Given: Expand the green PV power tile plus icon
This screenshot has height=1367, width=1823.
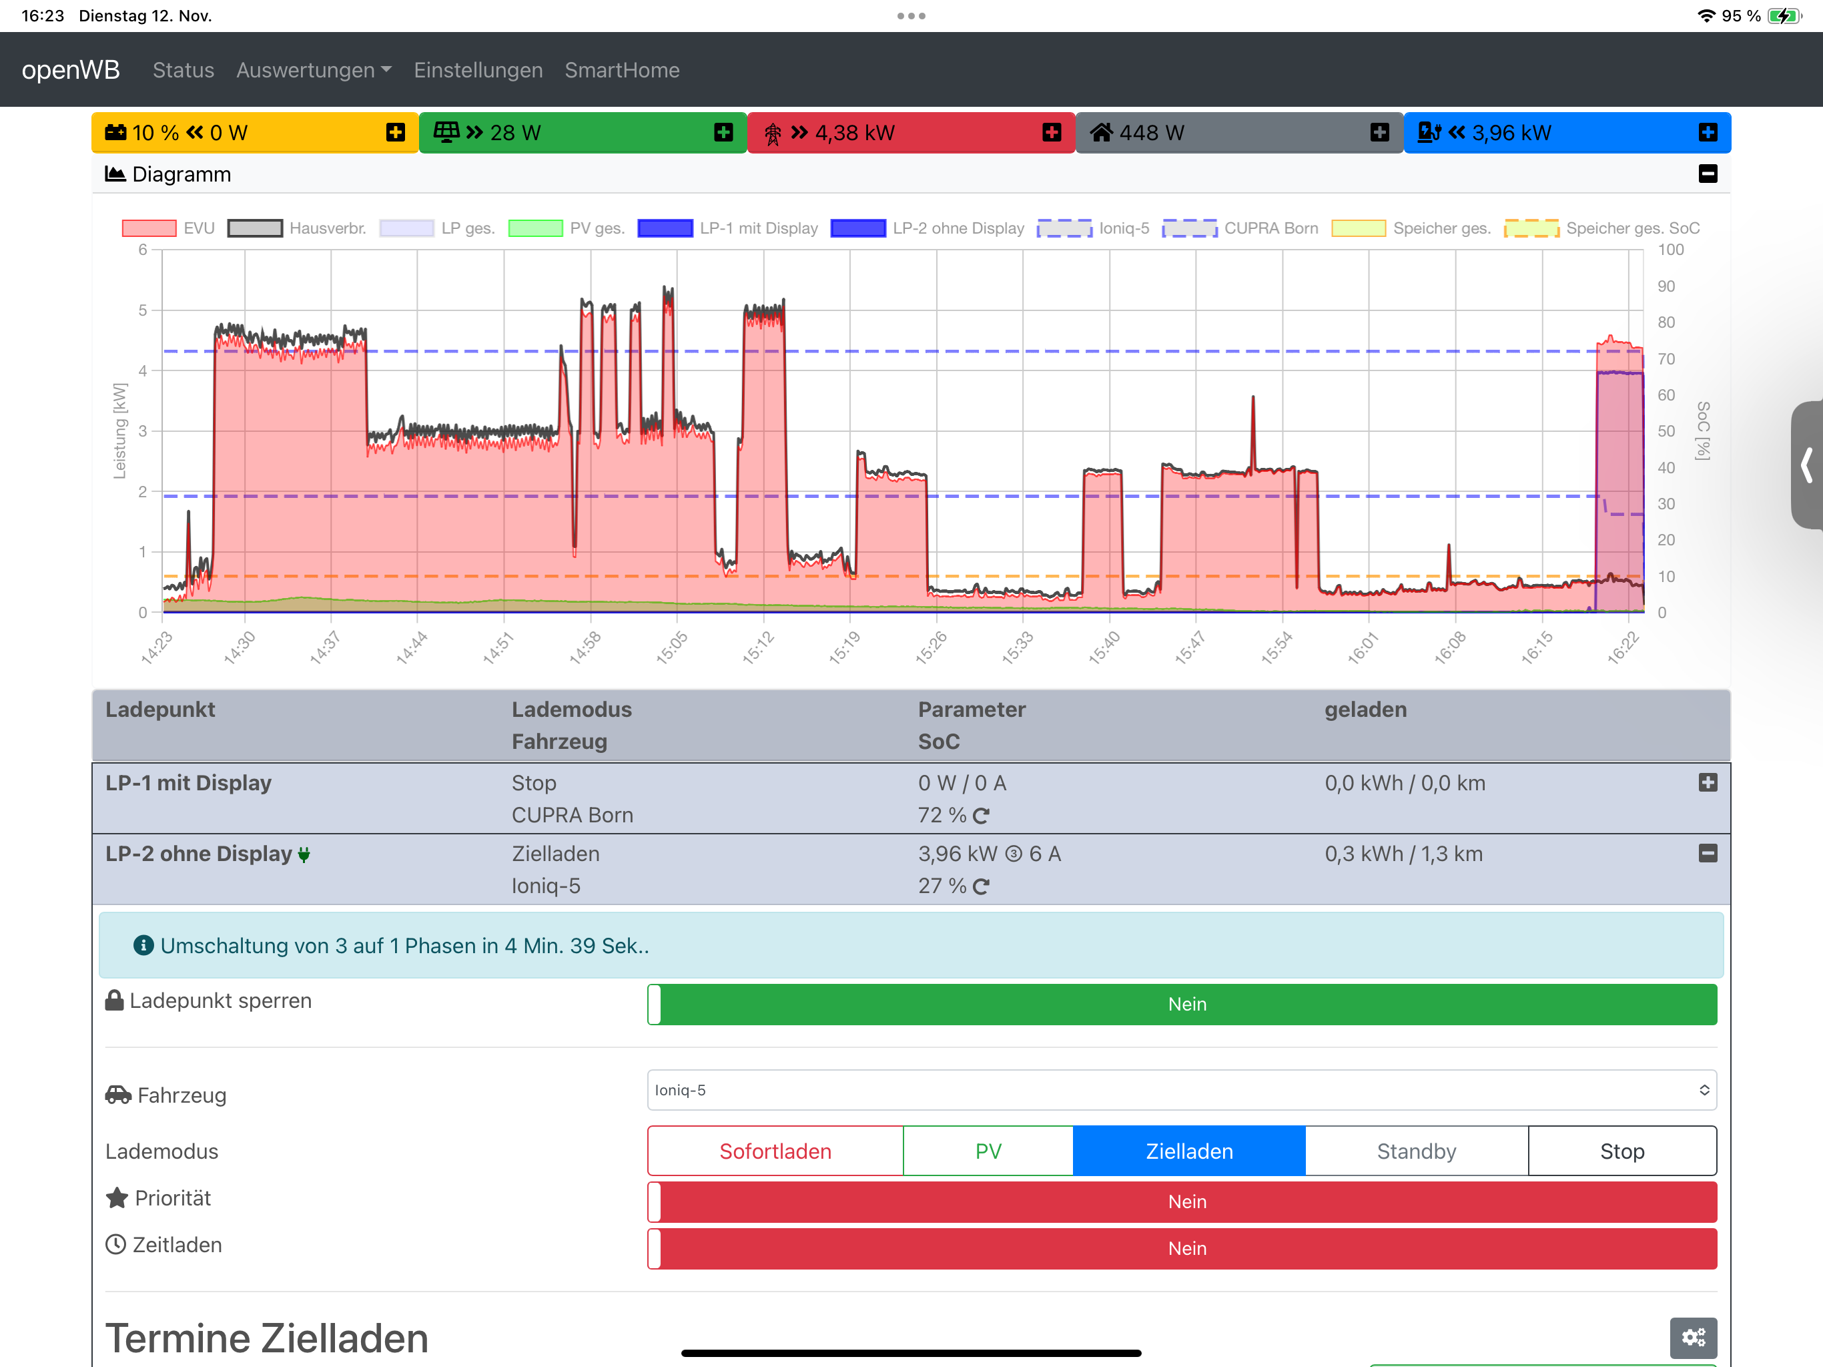Looking at the screenshot, I should pyautogui.click(x=723, y=133).
